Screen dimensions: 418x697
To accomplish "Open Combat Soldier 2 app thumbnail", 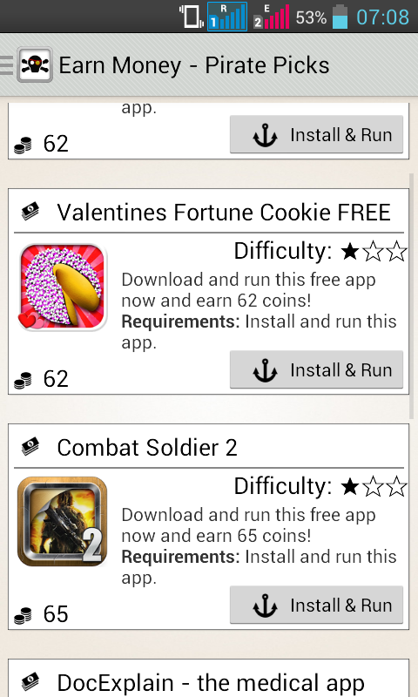I will click(x=63, y=521).
